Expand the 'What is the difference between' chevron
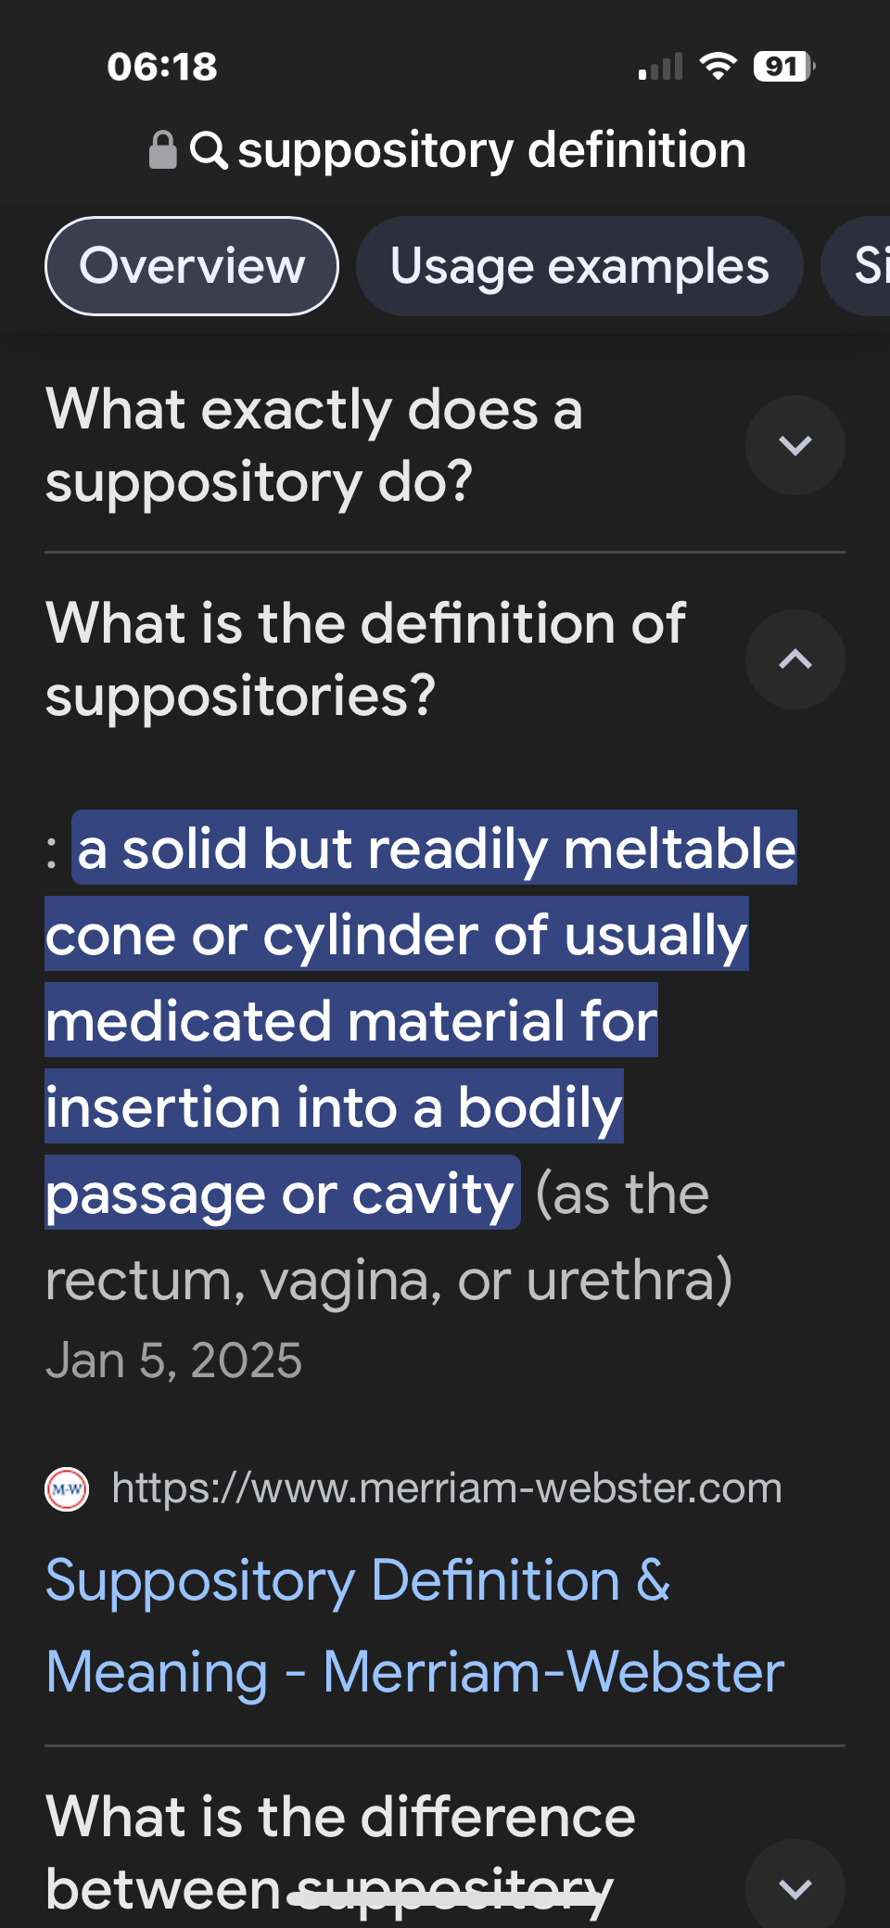Screen dimensions: 890x1928 point(795,1886)
